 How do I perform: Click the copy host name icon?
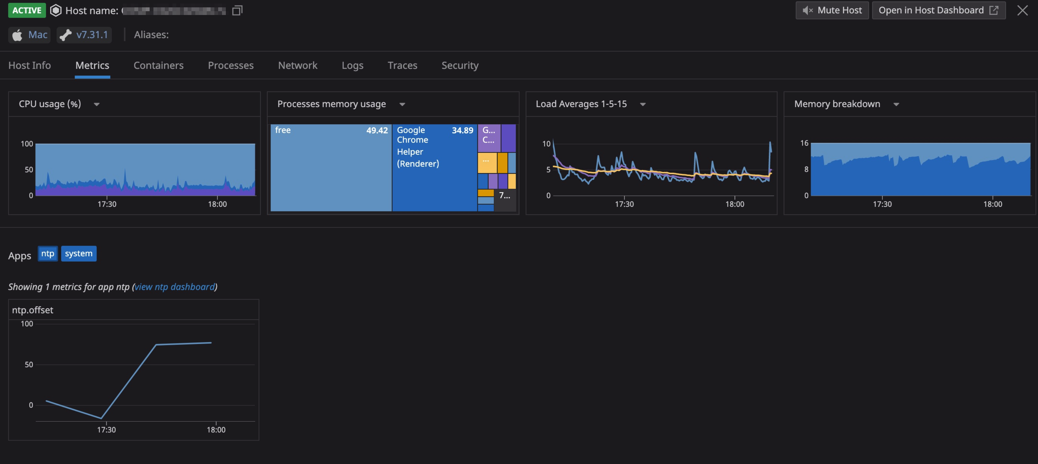237,11
